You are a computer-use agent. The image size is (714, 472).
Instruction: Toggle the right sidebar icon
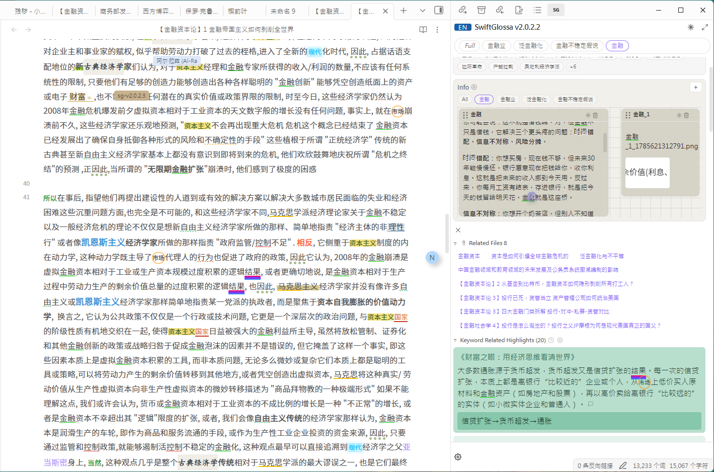click(x=439, y=11)
